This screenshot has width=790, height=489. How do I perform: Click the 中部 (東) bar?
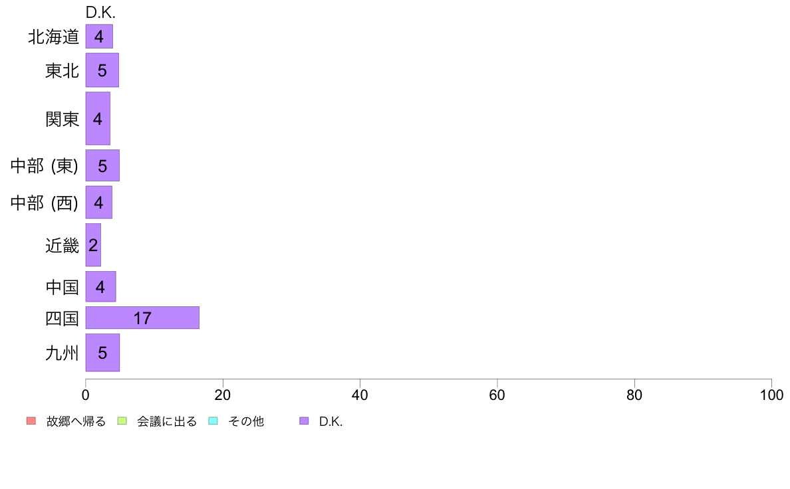[102, 165]
